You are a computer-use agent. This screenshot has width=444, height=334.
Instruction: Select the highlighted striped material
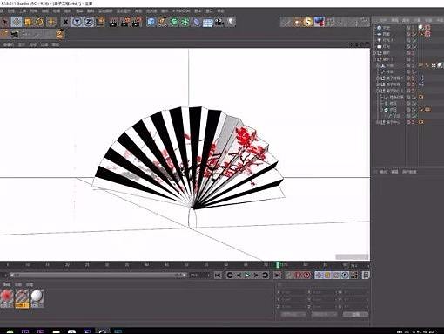point(22,298)
